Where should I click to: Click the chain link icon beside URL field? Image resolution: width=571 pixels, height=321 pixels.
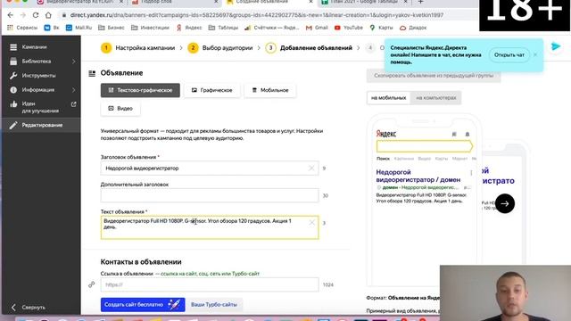point(91,284)
